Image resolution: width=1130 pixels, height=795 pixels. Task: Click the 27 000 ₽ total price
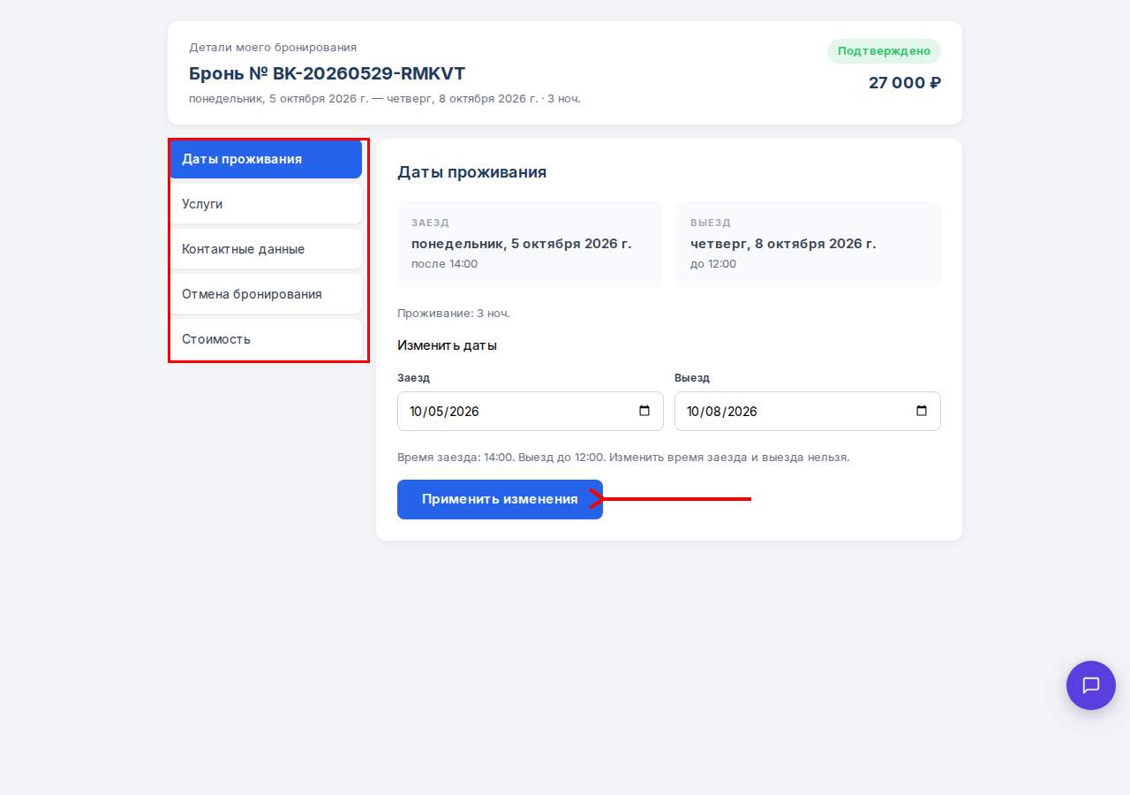point(905,83)
